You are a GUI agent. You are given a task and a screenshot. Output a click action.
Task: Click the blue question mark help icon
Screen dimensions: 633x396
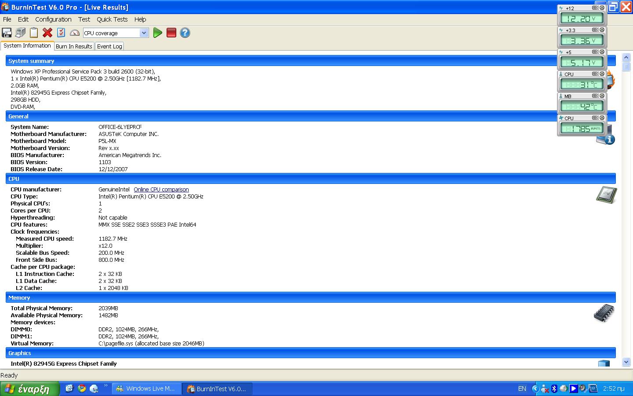coord(185,33)
